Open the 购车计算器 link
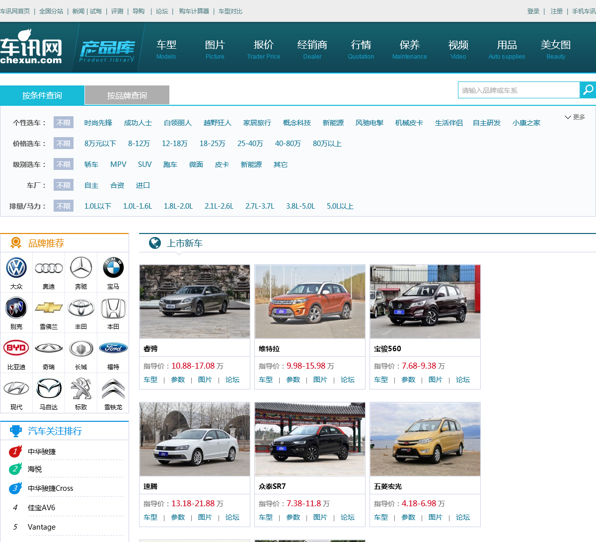 (x=194, y=11)
